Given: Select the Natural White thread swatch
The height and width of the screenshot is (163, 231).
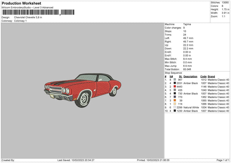Looking at the screenshot, I should point(174,107).
